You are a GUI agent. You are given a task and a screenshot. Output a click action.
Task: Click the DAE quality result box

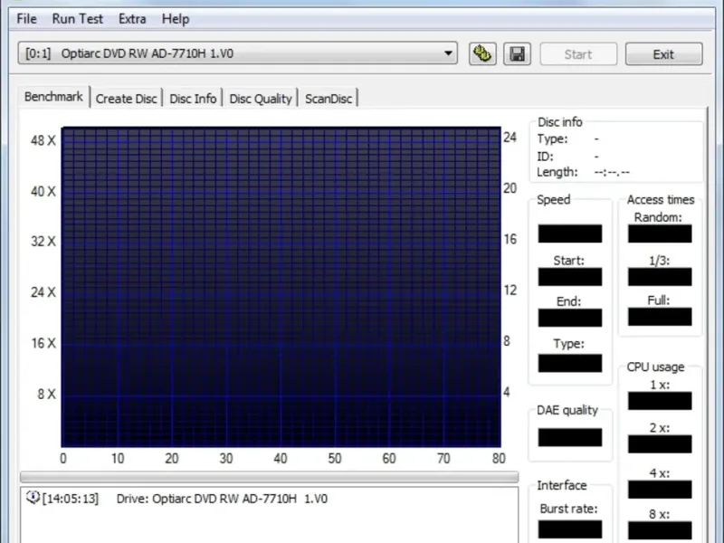pyautogui.click(x=570, y=437)
